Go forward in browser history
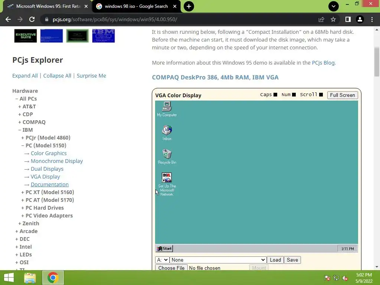This screenshot has width=380, height=285. click(20, 19)
